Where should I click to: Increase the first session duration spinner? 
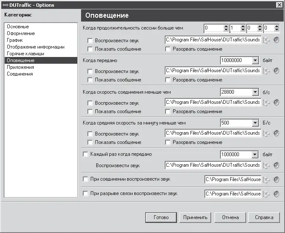226,26
